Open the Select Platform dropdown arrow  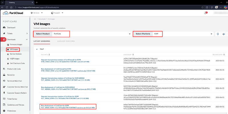coord(211,34)
